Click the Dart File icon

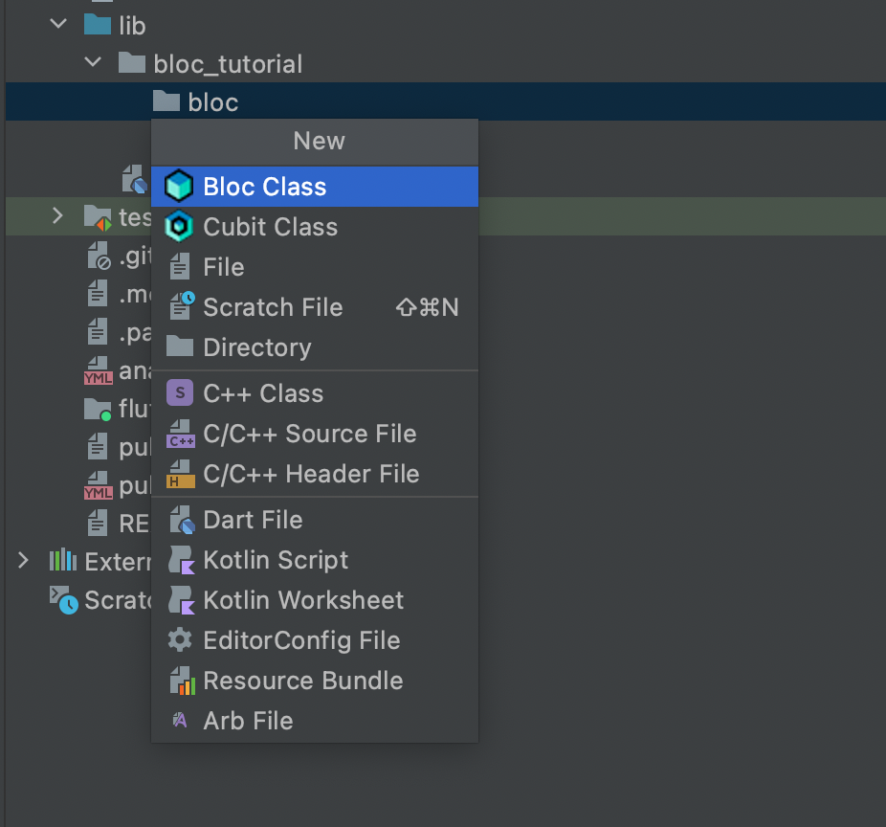[181, 521]
